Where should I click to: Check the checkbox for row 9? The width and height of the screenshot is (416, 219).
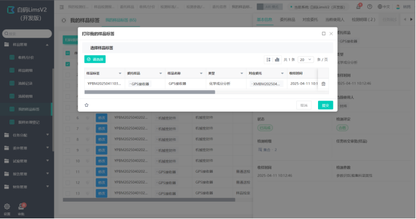pyautogui.click(x=68, y=151)
